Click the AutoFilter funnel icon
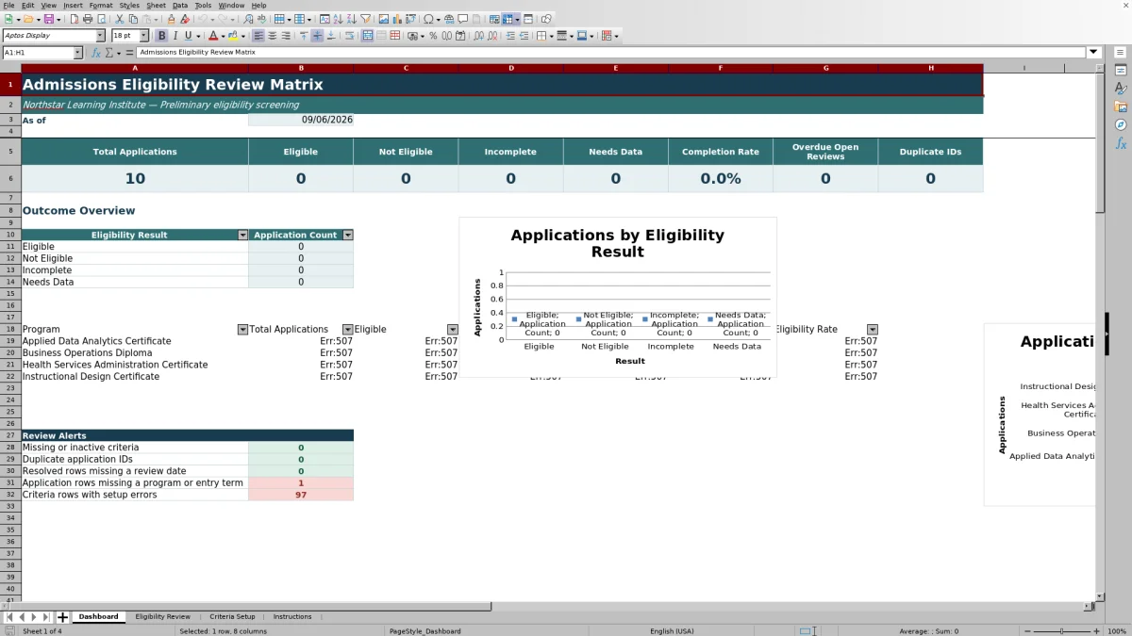 pyautogui.click(x=366, y=19)
